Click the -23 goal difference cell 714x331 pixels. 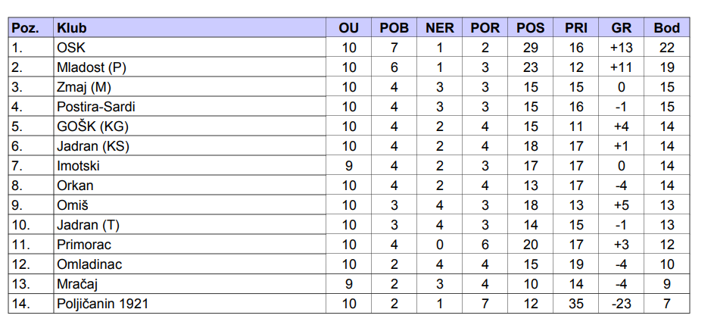point(621,304)
